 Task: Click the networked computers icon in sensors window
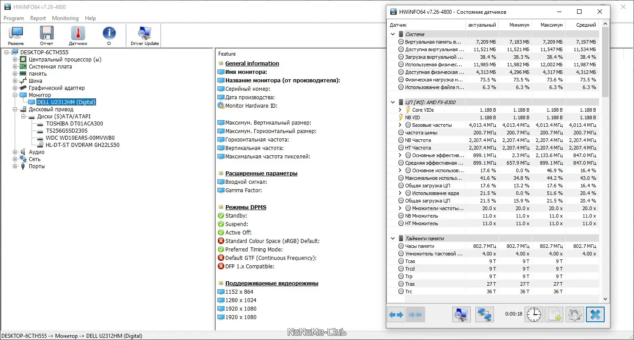click(484, 315)
